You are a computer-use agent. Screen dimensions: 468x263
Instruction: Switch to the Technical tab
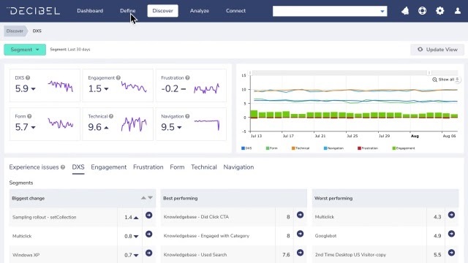pyautogui.click(x=204, y=167)
